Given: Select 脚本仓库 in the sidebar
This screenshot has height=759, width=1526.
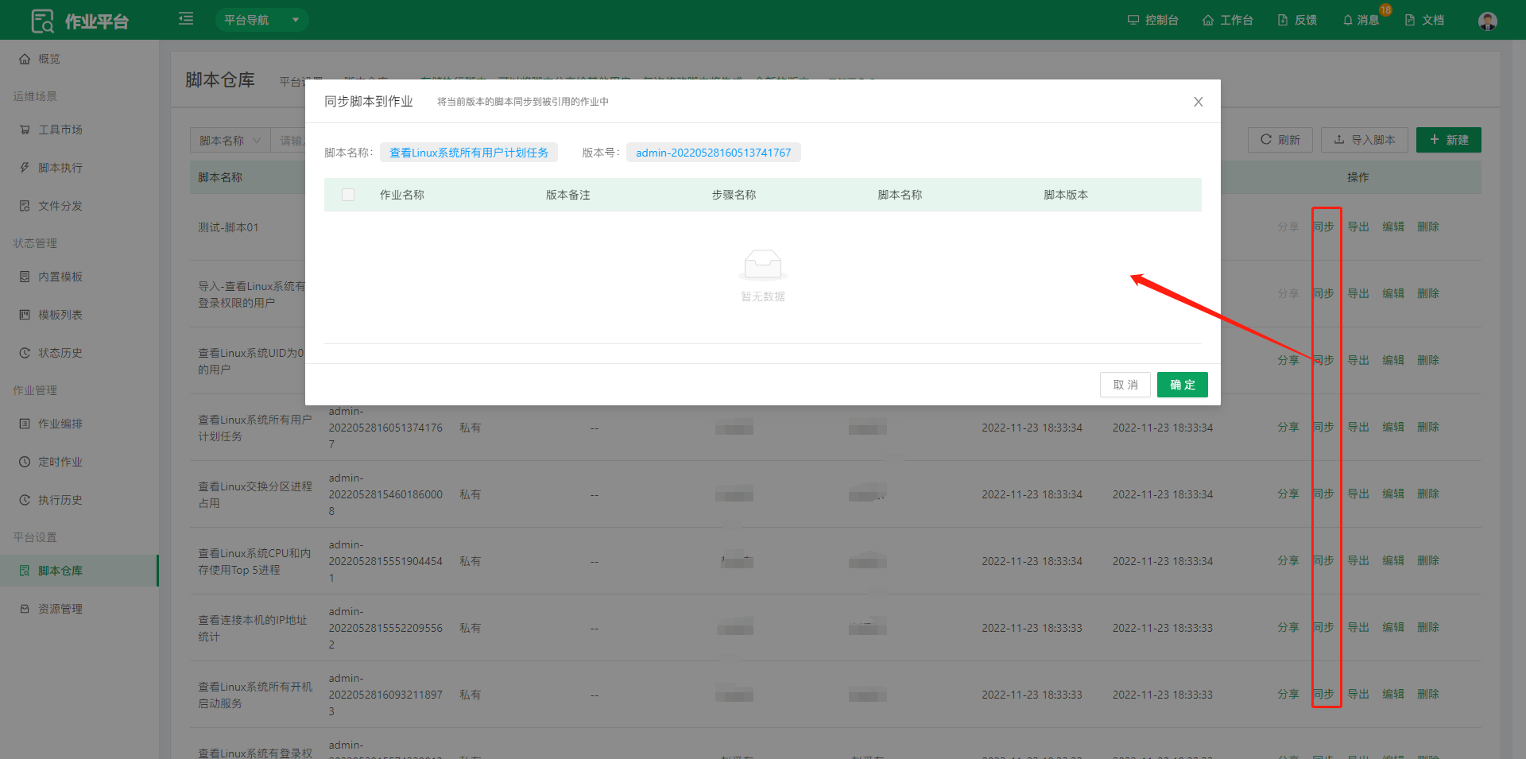Looking at the screenshot, I should pos(79,571).
